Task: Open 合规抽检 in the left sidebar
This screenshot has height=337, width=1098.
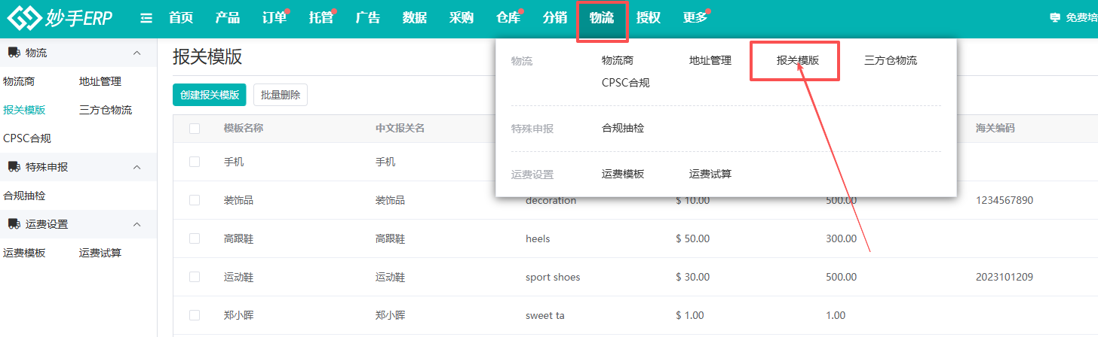Action: pos(24,196)
